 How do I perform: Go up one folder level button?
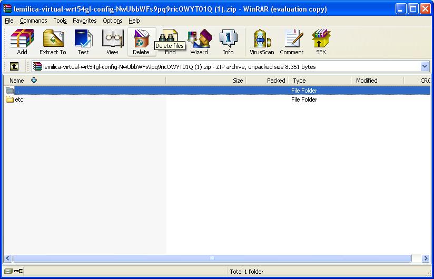pos(14,66)
